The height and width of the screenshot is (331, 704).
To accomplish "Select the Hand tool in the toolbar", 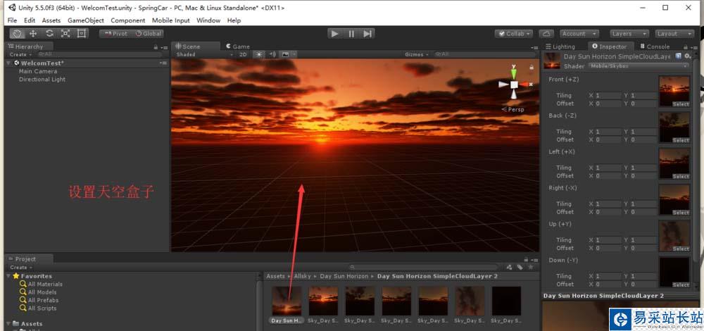I will pos(17,33).
